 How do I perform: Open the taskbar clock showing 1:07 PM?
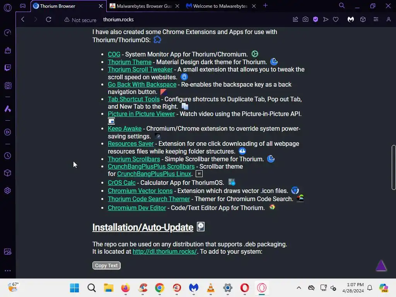click(x=353, y=288)
